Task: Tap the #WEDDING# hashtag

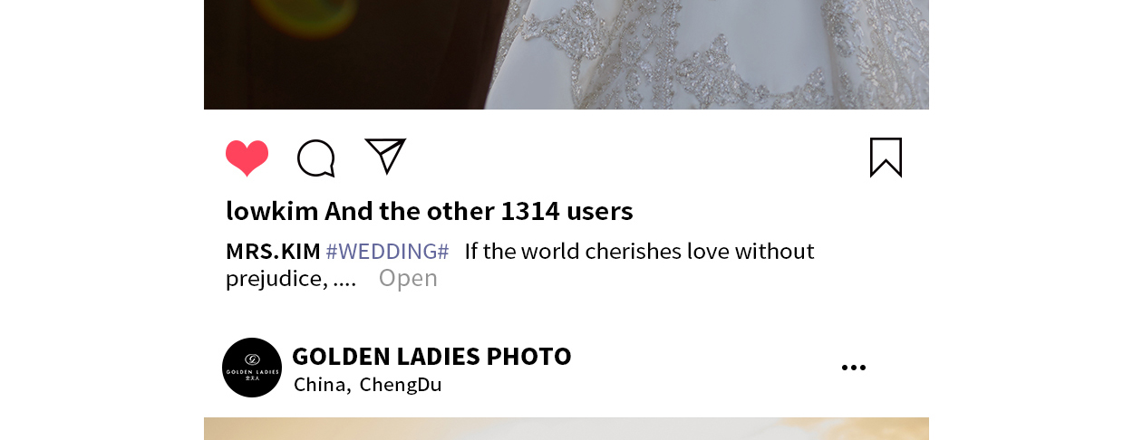Action: click(x=387, y=251)
